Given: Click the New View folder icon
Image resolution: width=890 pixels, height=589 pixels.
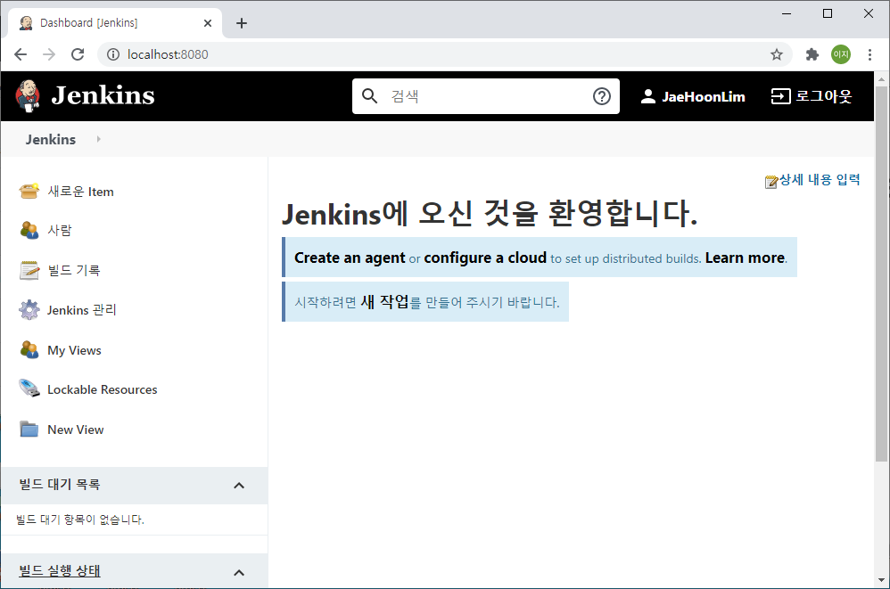Looking at the screenshot, I should pyautogui.click(x=29, y=429).
